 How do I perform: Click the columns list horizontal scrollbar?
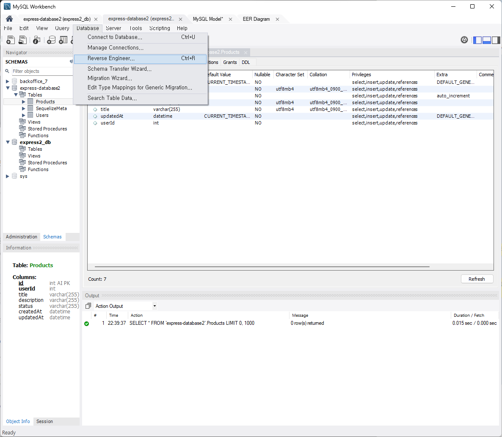262,266
